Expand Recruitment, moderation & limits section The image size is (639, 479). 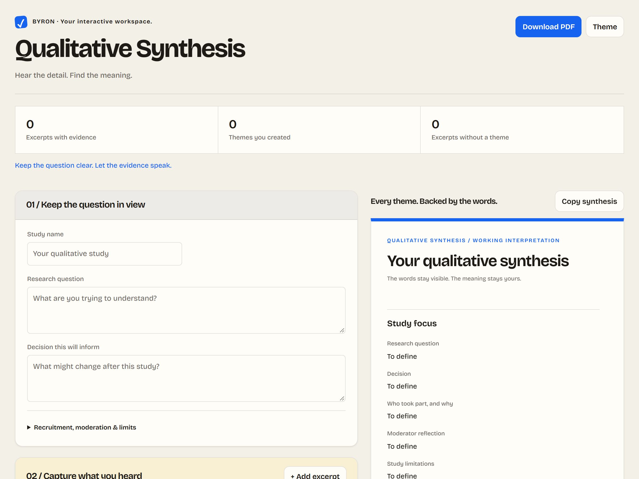coord(81,427)
